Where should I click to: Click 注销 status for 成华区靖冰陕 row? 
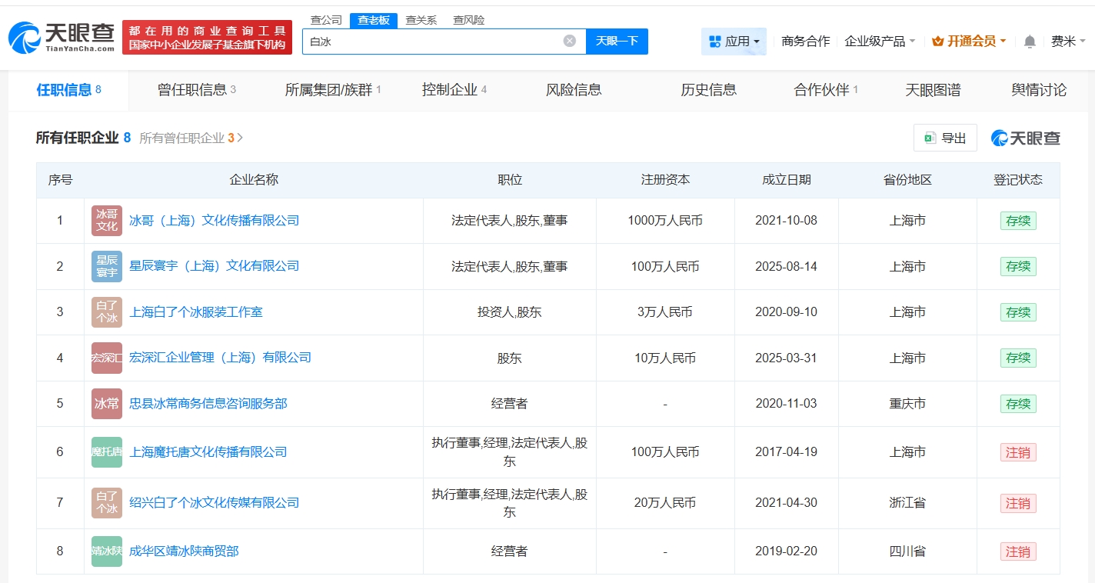[1018, 551]
